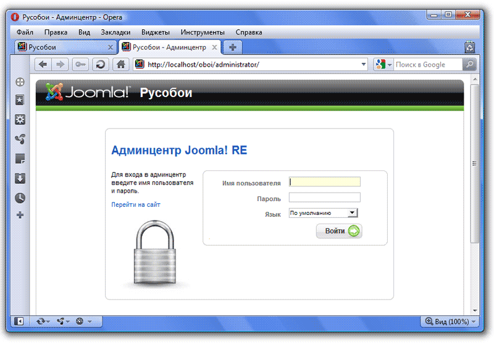Click the Back navigation arrow
494x347 pixels.
(x=43, y=65)
